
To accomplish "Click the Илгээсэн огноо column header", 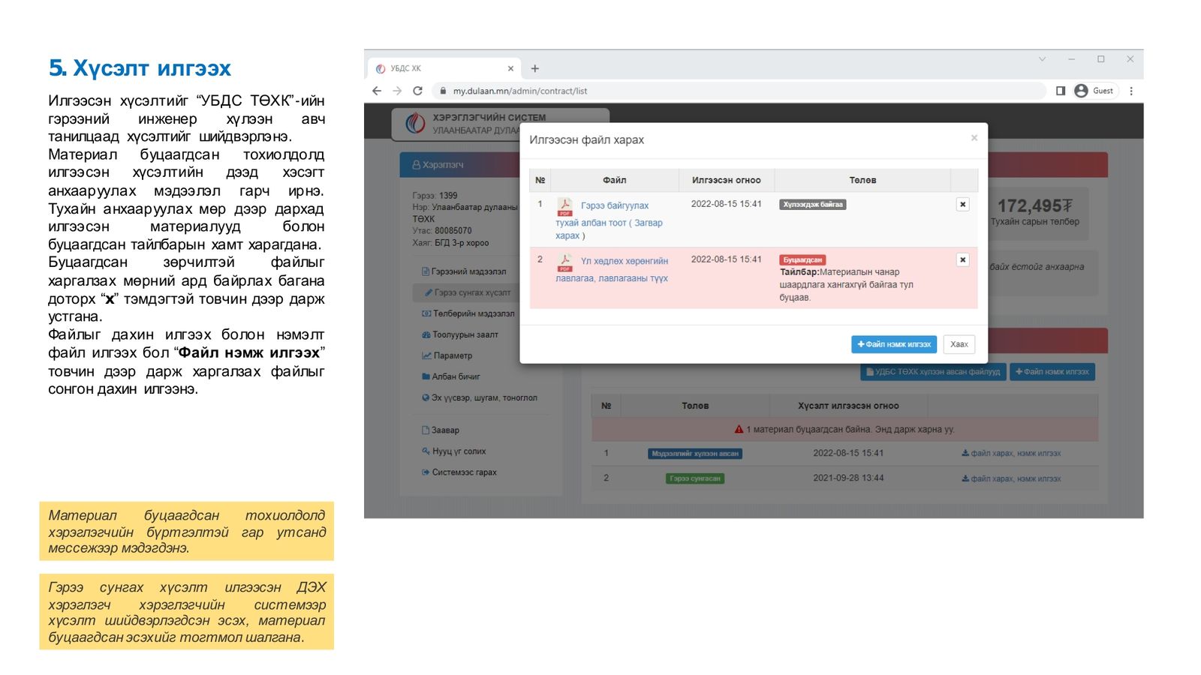I will (727, 180).
